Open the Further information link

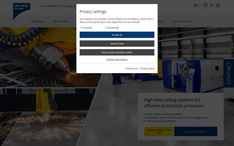click(x=117, y=60)
